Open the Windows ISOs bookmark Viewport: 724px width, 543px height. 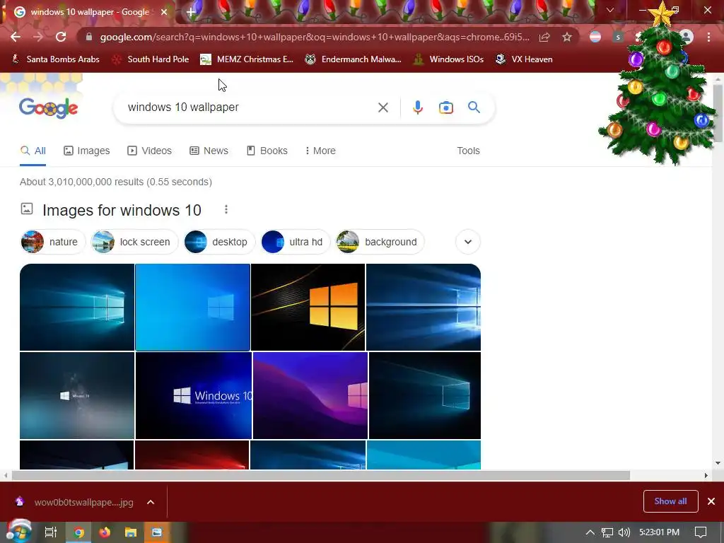[448, 59]
